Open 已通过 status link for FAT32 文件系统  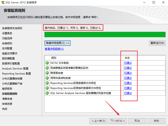(128, 63)
